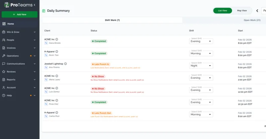Switch to Map View

242,11
